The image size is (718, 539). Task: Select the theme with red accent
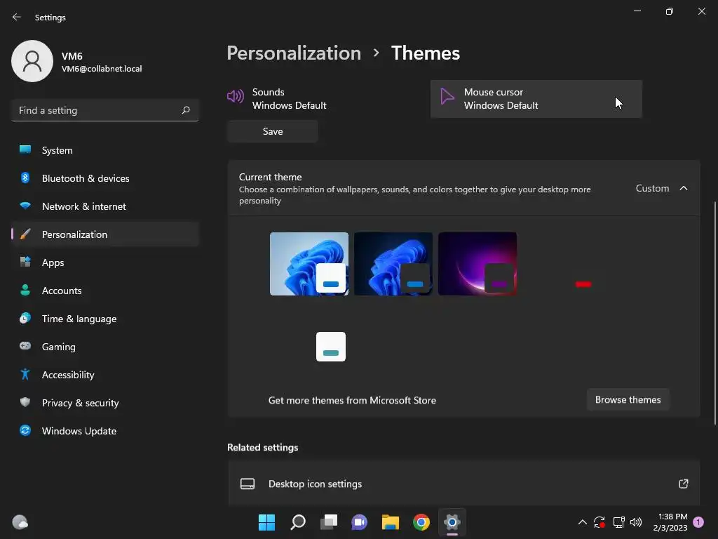tap(562, 264)
